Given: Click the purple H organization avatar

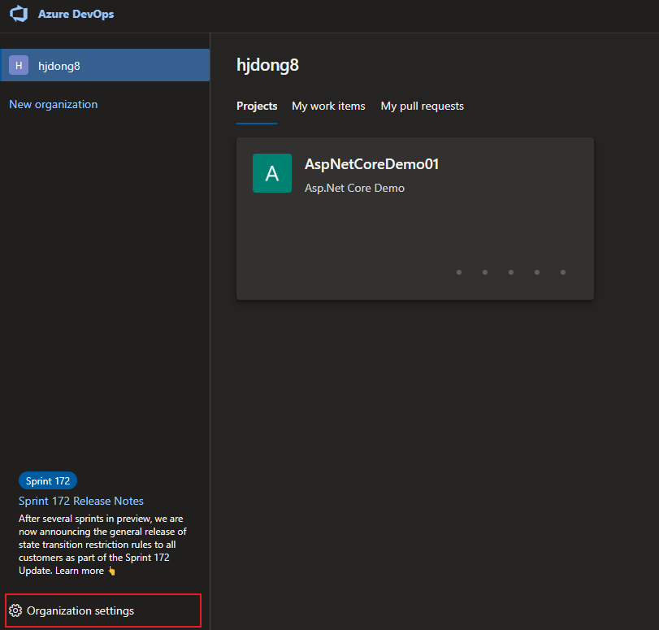Looking at the screenshot, I should point(19,65).
